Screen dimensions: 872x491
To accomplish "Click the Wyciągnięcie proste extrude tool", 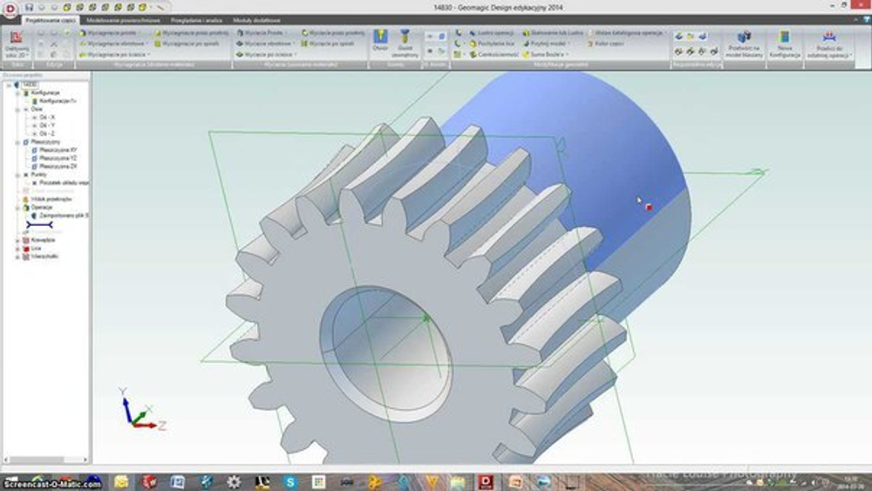I will tap(106, 32).
